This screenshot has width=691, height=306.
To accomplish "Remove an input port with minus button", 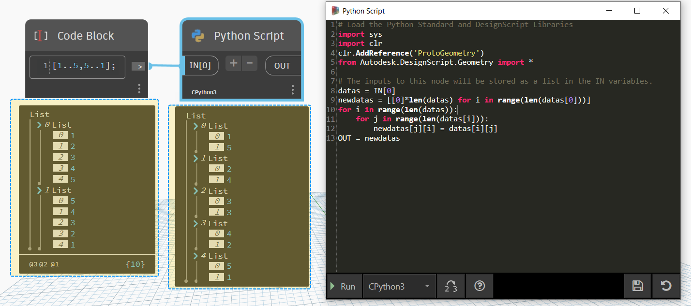I will tap(249, 63).
